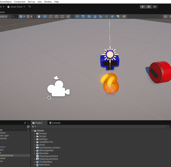Click the directional light sun gizmo
The width and height of the screenshot is (171, 167).
click(x=110, y=54)
